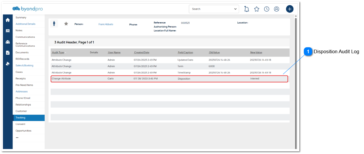
Task: Click the 07/ 28/ 2023 3:45 PM date cell
Action: coord(146,79)
